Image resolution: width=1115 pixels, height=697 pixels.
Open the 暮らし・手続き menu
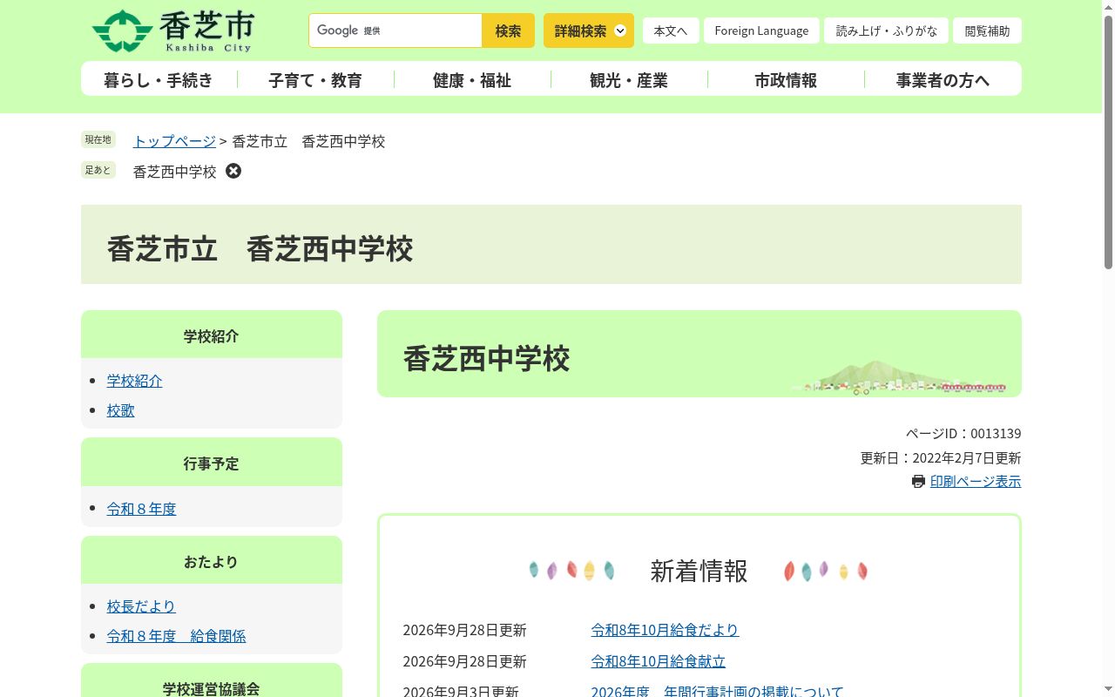(159, 80)
